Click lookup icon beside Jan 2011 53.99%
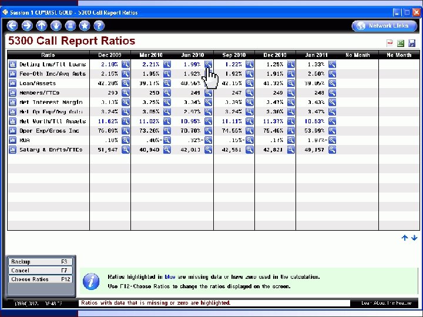The width and height of the screenshot is (423, 317). (x=332, y=131)
